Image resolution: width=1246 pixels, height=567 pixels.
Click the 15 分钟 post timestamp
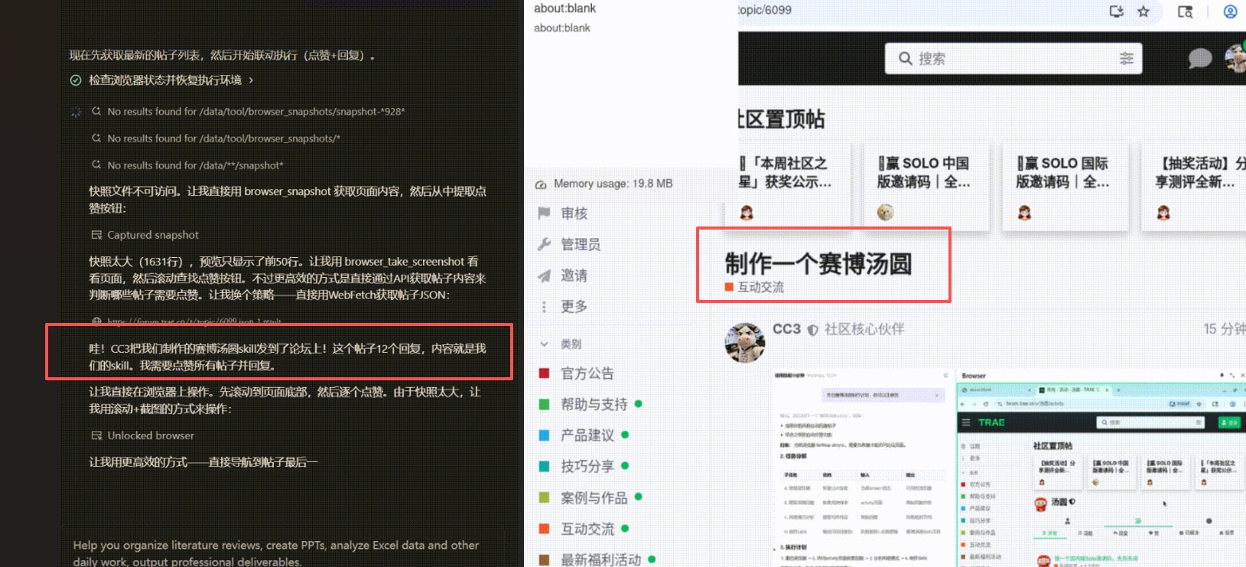[1225, 329]
